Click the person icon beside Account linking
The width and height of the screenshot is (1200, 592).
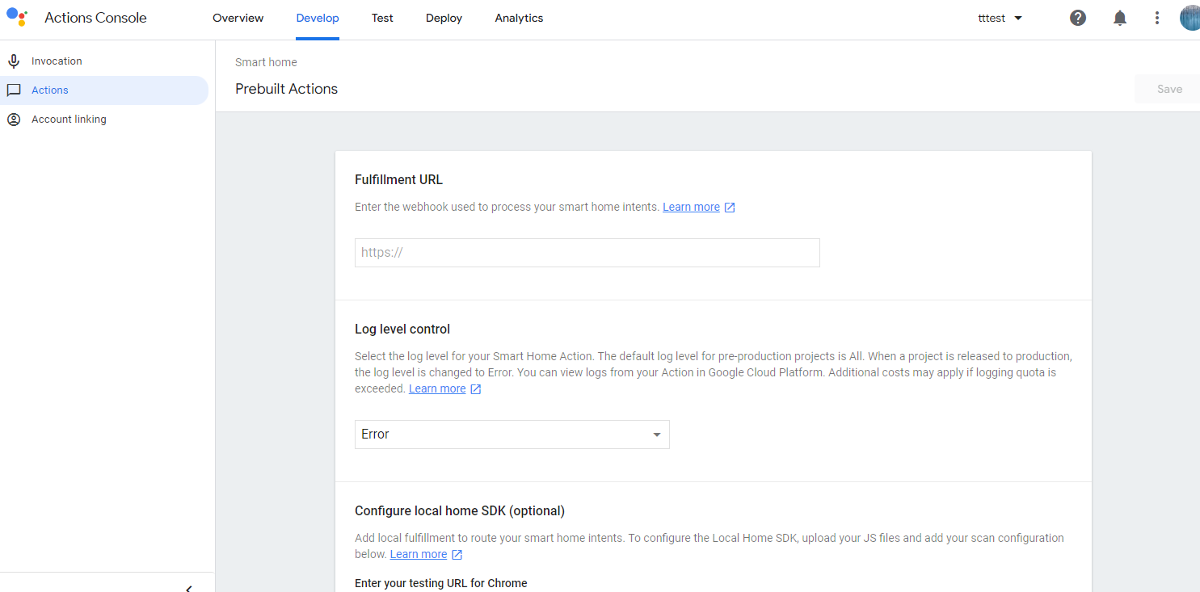tap(14, 120)
